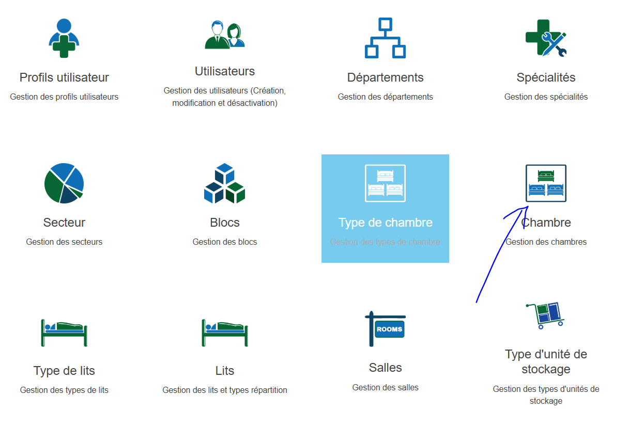The height and width of the screenshot is (427, 644).
Task: Go to Type d'unité de stockage heading
Action: click(546, 361)
